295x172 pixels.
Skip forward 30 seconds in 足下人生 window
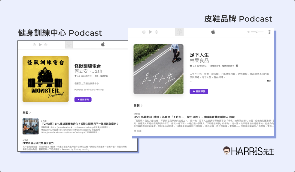click(157, 32)
